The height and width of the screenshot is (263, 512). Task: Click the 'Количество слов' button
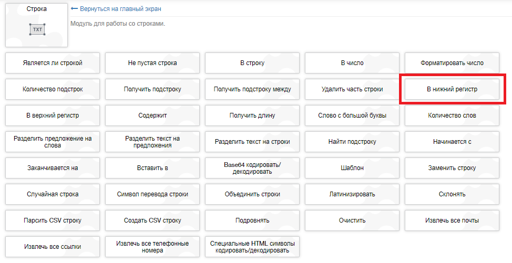coord(452,115)
